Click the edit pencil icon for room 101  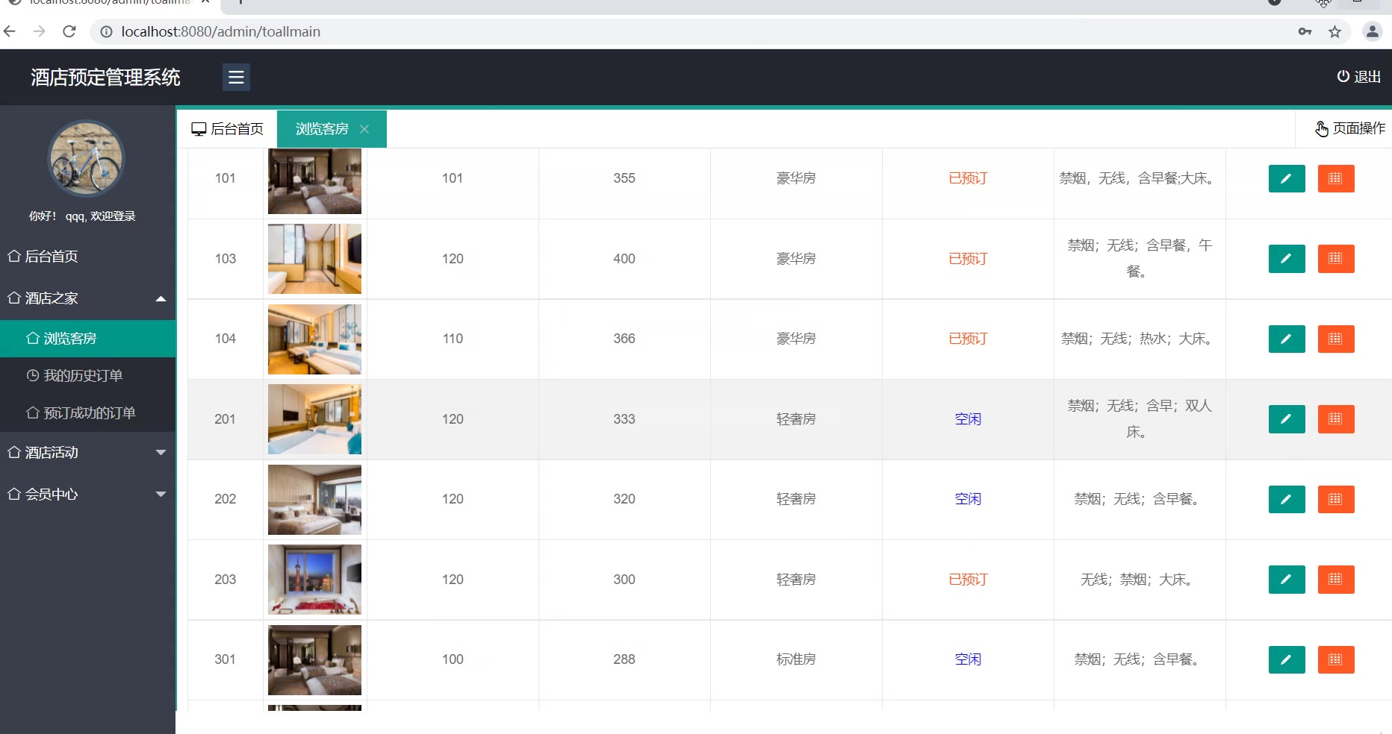pyautogui.click(x=1286, y=178)
